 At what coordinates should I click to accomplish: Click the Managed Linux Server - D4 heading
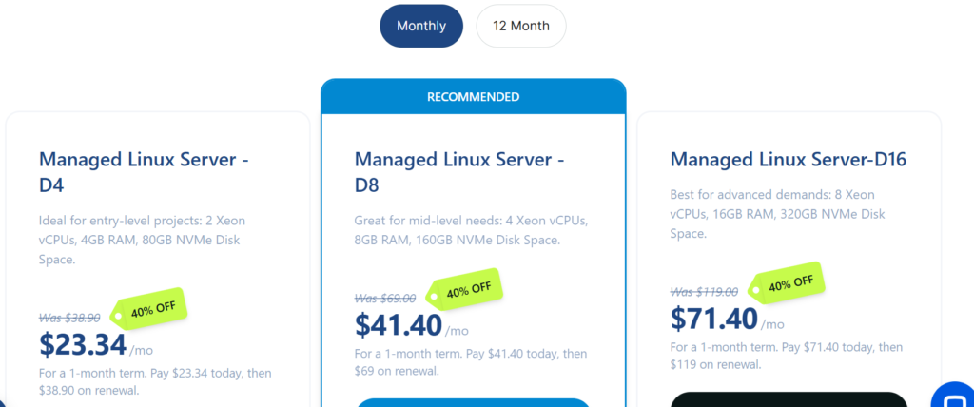point(144,172)
